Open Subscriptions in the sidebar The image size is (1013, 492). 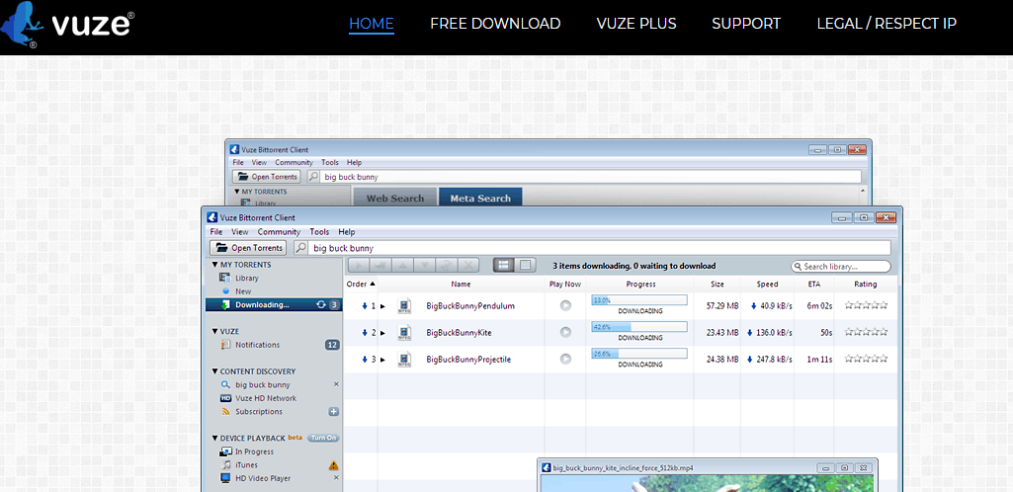[258, 411]
